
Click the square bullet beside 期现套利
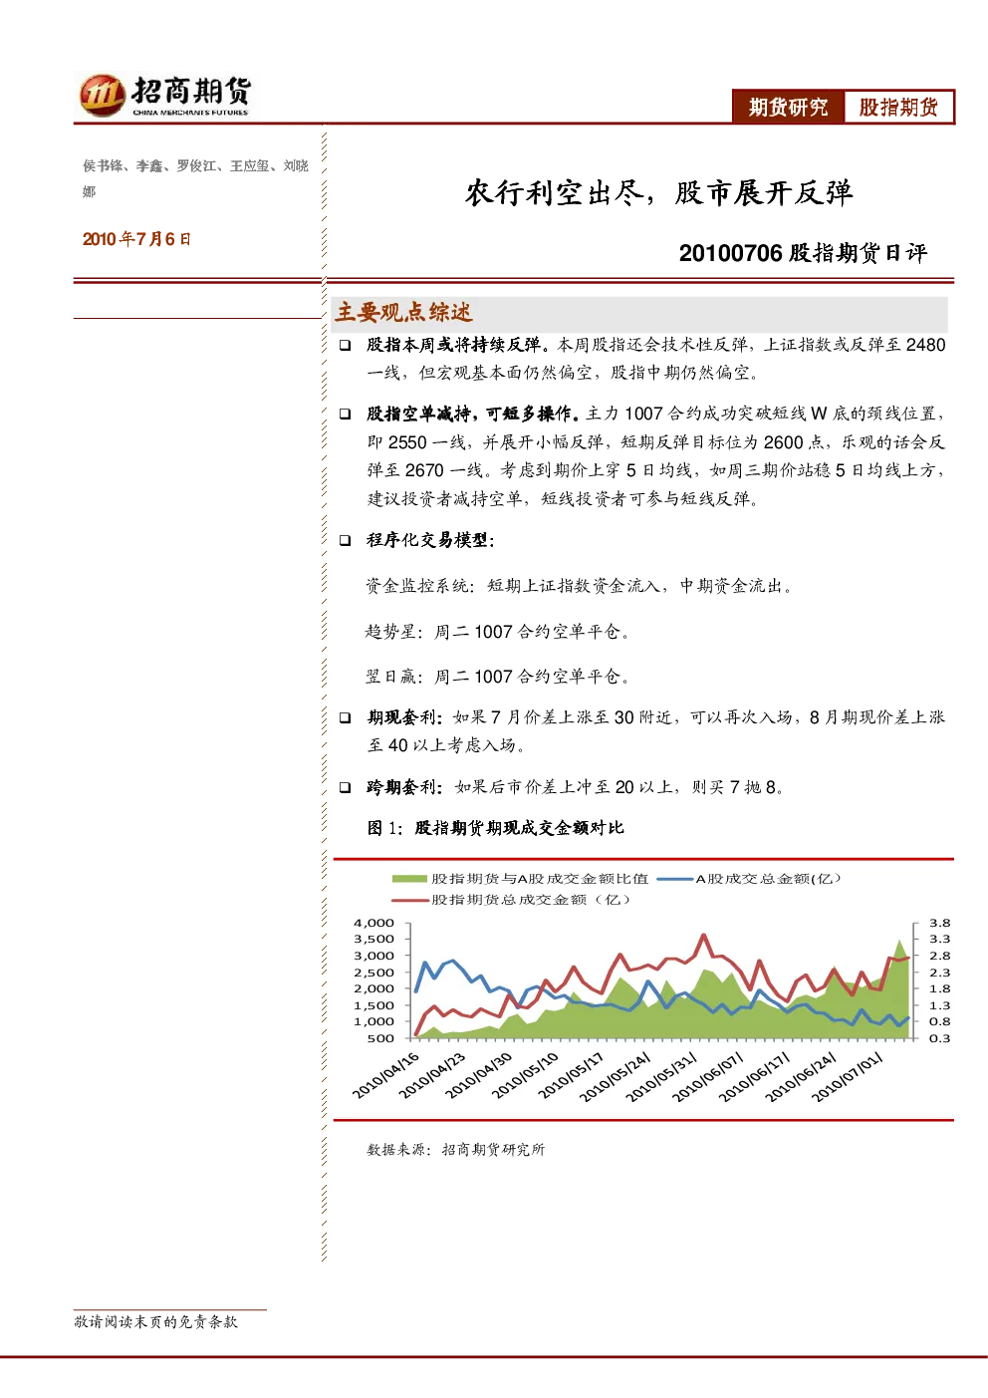345,717
